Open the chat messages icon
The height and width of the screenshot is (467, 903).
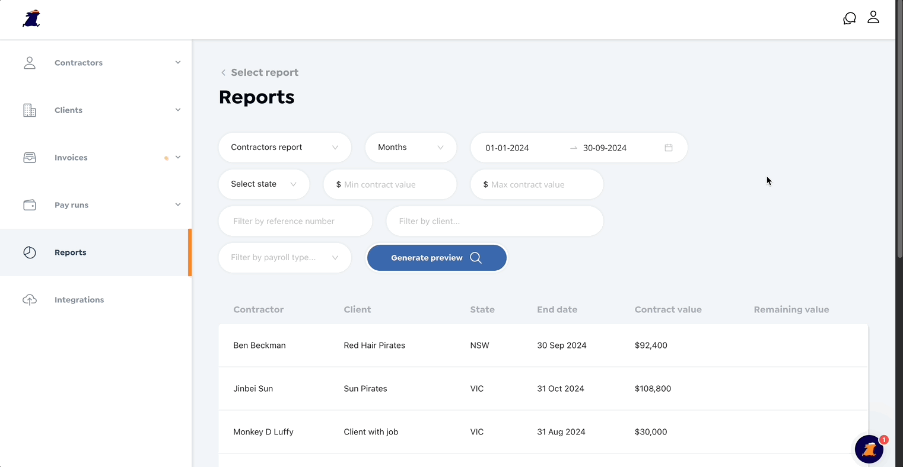tap(850, 18)
